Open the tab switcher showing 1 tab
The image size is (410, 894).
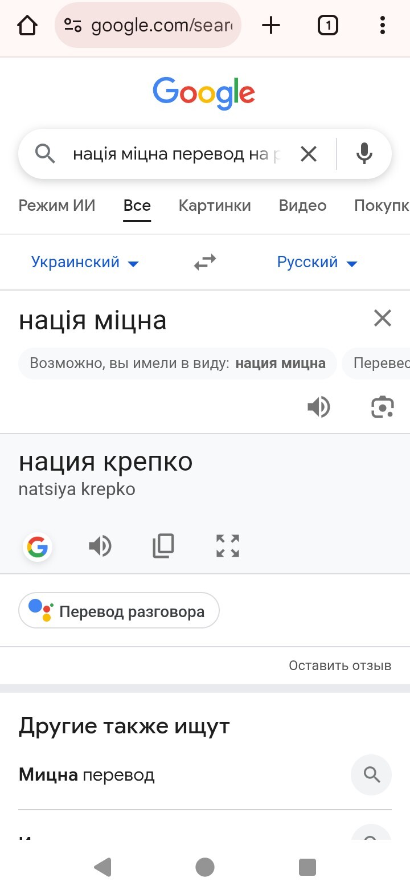point(327,26)
